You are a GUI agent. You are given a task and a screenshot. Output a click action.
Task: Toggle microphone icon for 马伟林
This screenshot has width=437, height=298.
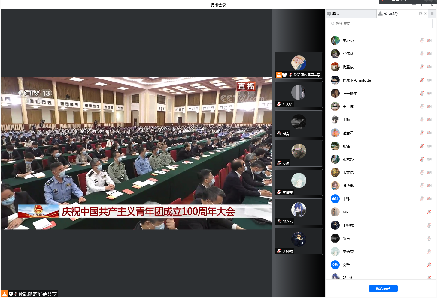(422, 54)
